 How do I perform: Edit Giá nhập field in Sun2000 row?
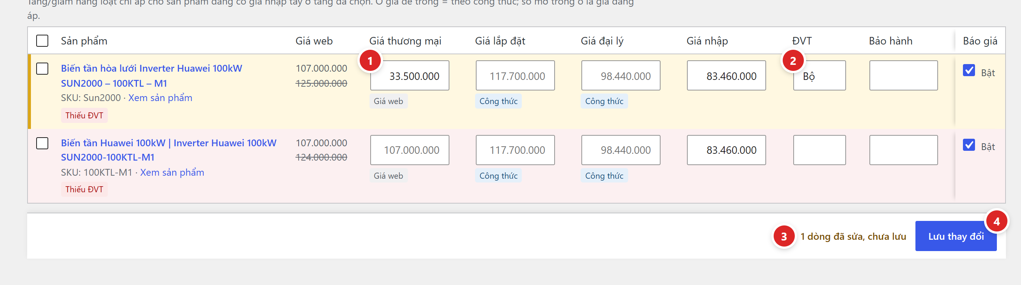pyautogui.click(x=726, y=75)
